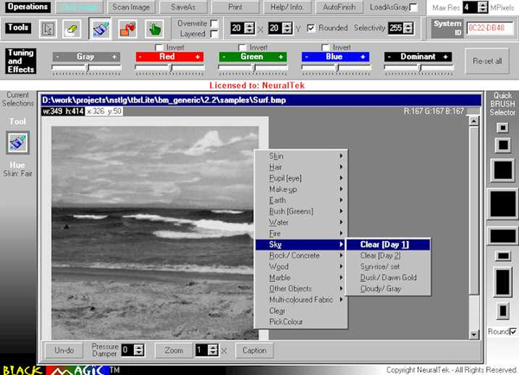Click the current tool brush icon in sidebar
The image size is (519, 375).
pos(18,141)
